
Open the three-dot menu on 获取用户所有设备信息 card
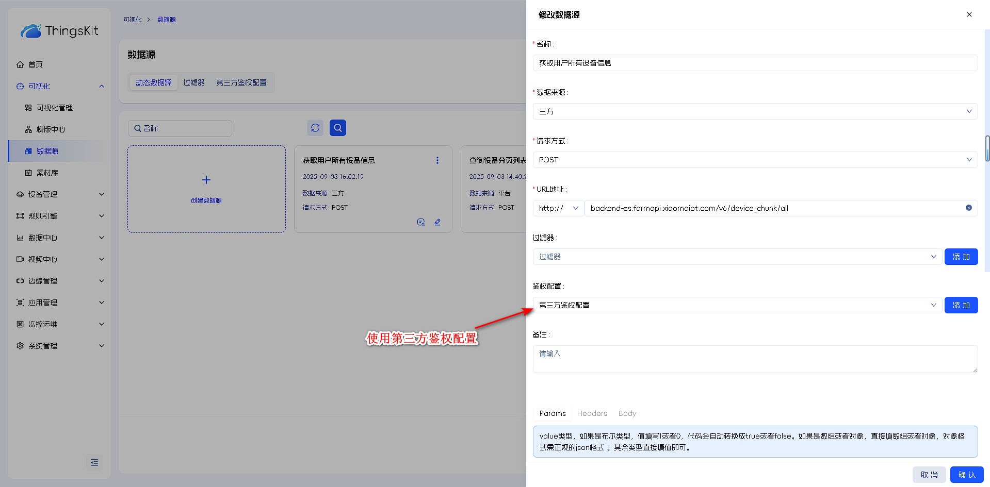(x=437, y=160)
